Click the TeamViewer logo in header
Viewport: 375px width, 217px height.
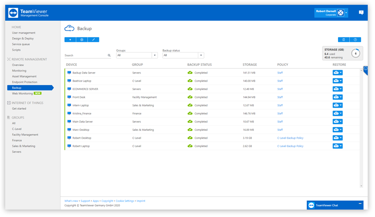(x=13, y=13)
